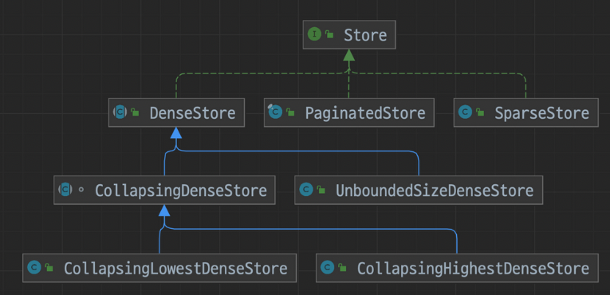
Task: Click the visibility lock icon next to DenseStore
Action: click(135, 112)
